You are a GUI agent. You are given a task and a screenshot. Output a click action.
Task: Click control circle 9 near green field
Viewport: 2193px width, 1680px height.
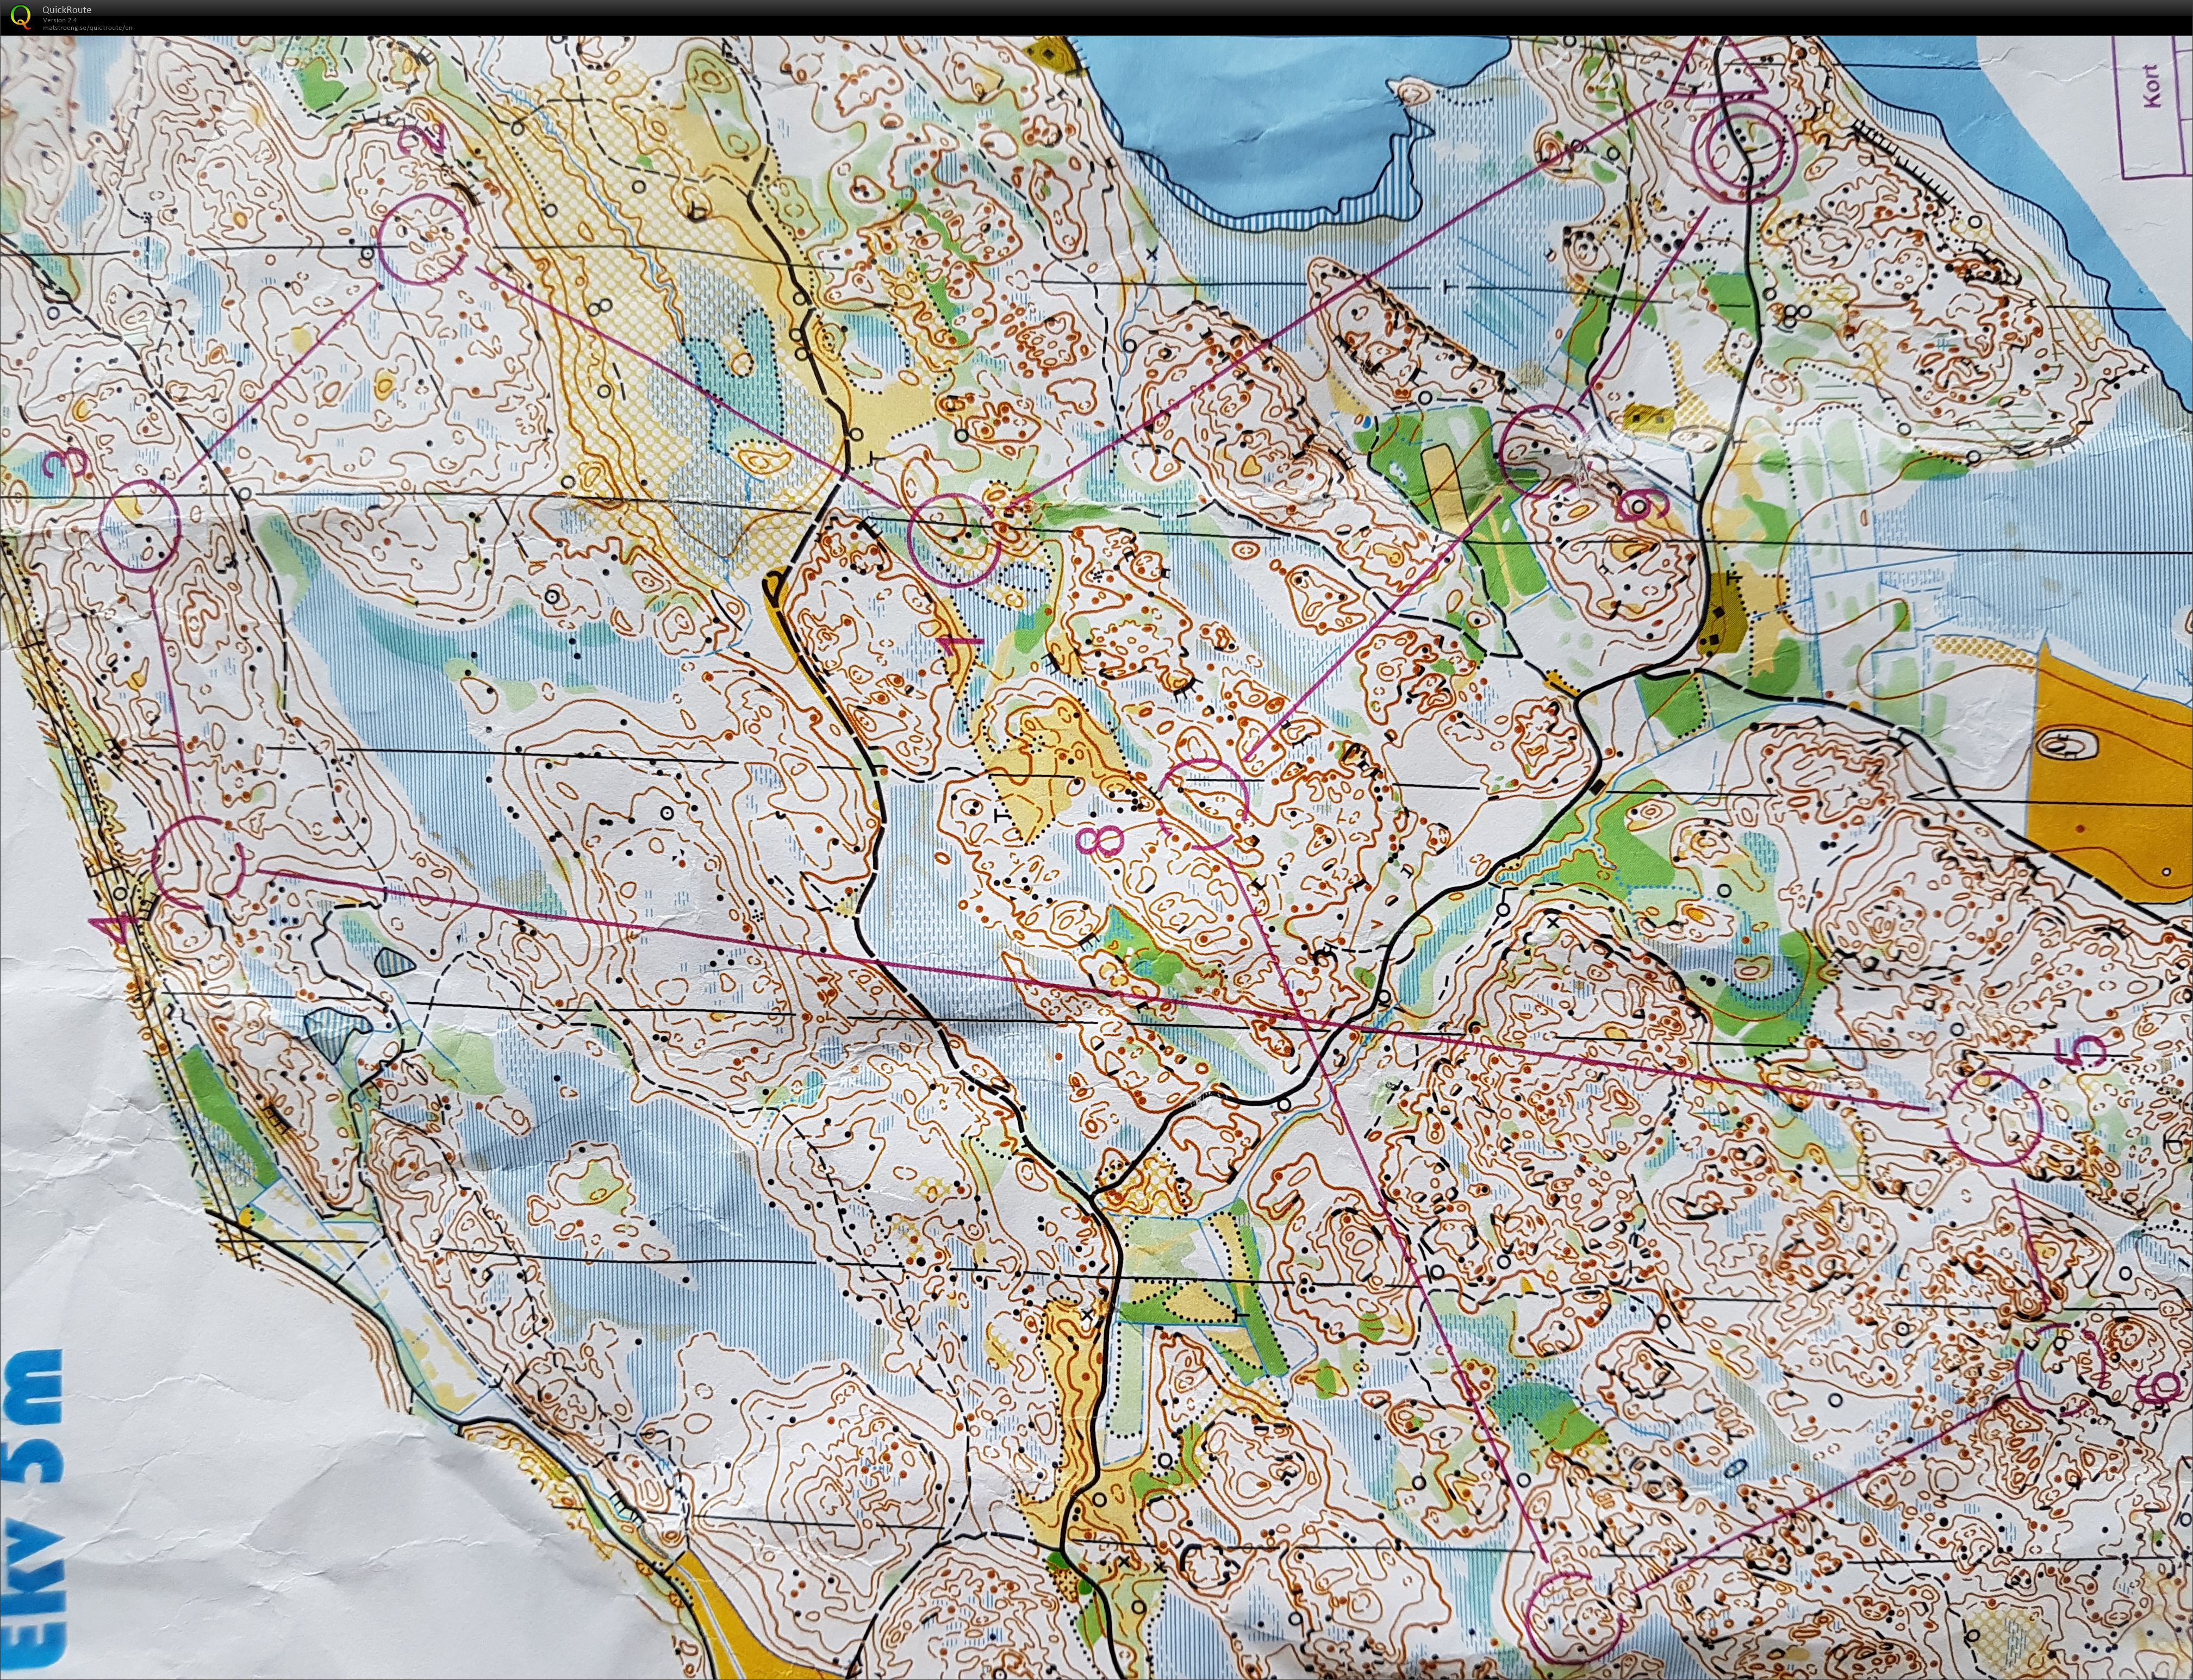tap(1544, 450)
